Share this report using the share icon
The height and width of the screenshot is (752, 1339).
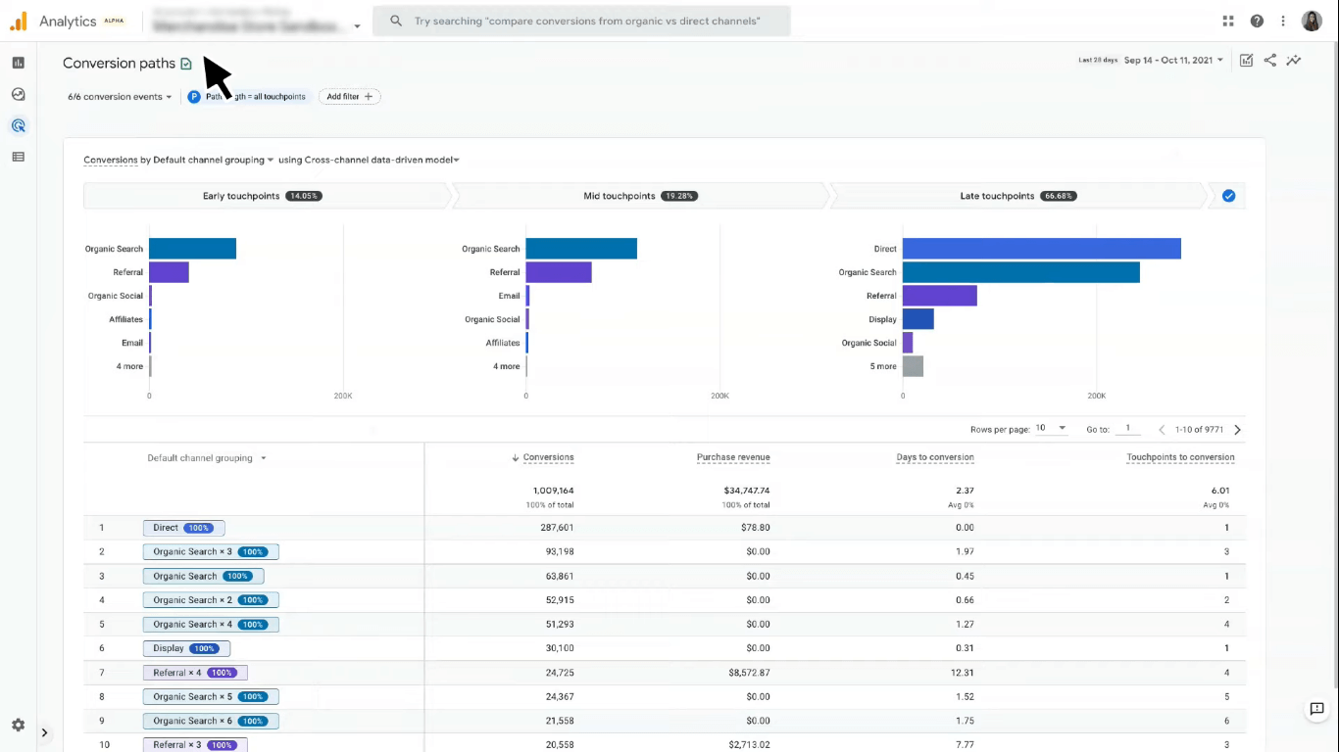[1269, 60]
